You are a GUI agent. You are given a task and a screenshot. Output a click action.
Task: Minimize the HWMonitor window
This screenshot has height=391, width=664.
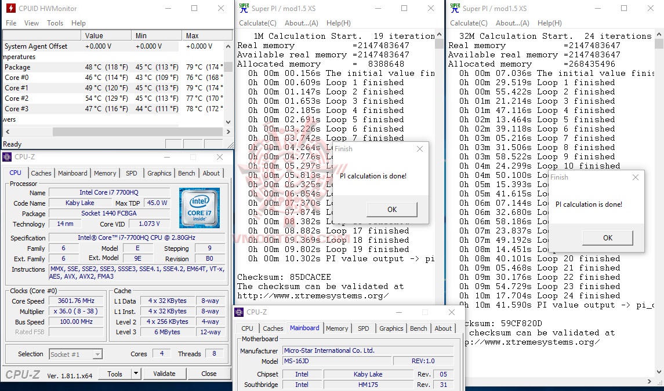coord(168,8)
